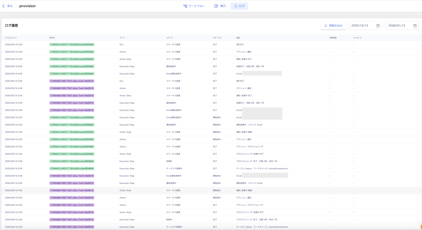The width and height of the screenshot is (422, 230).
Task: Click the refresh arrows icon beside 再読み込み
Action: point(326,26)
